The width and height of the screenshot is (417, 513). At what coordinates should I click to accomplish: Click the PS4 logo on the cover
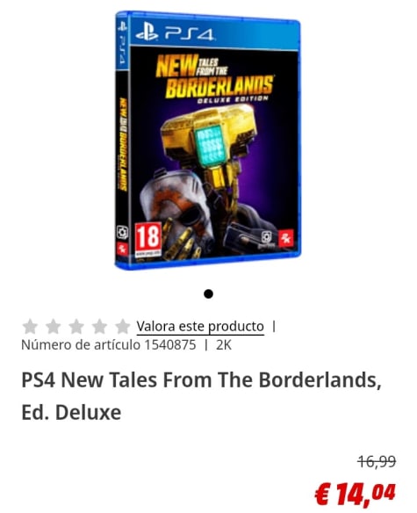point(175,34)
